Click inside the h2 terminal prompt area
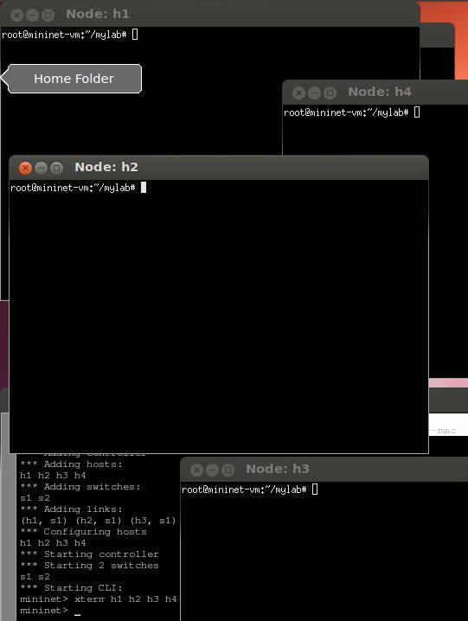The image size is (468, 621). (218, 316)
